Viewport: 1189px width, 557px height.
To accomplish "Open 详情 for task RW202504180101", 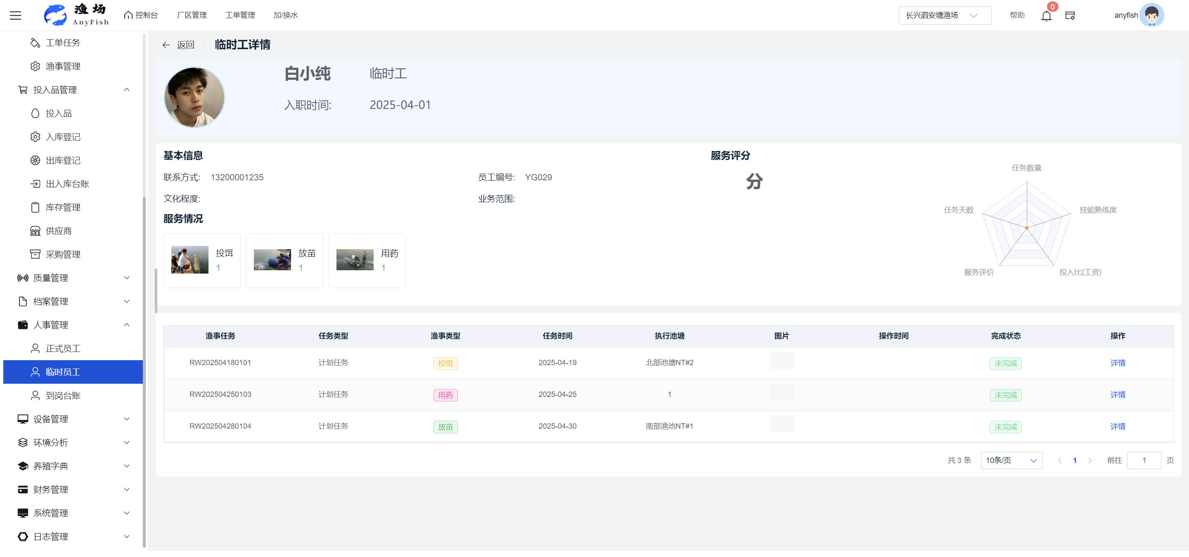I will click(x=1117, y=363).
